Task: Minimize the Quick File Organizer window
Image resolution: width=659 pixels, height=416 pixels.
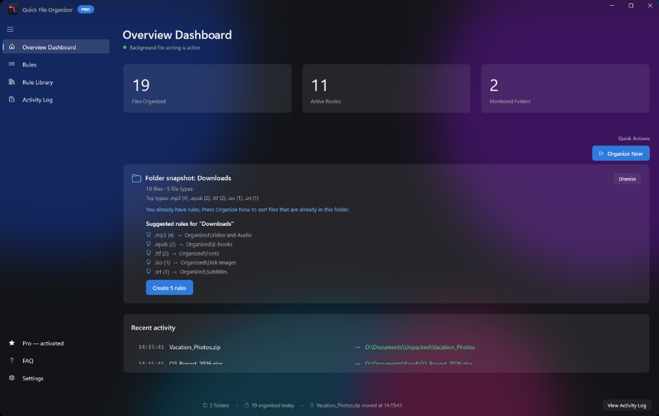Action: pos(611,6)
